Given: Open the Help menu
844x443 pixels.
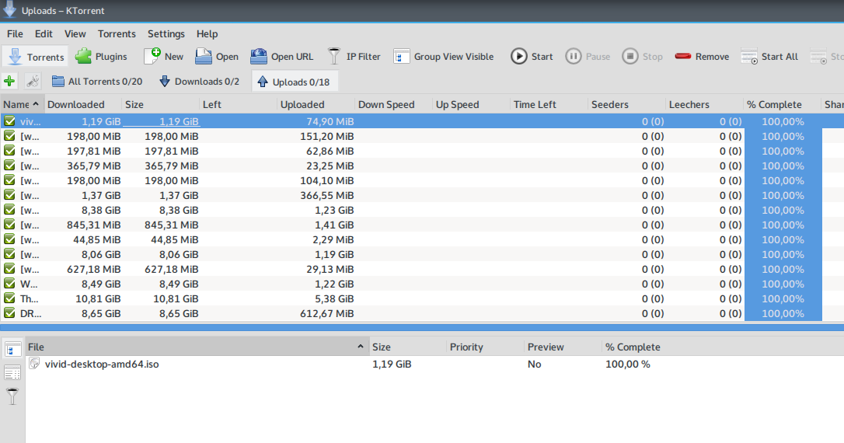Looking at the screenshot, I should click(207, 34).
